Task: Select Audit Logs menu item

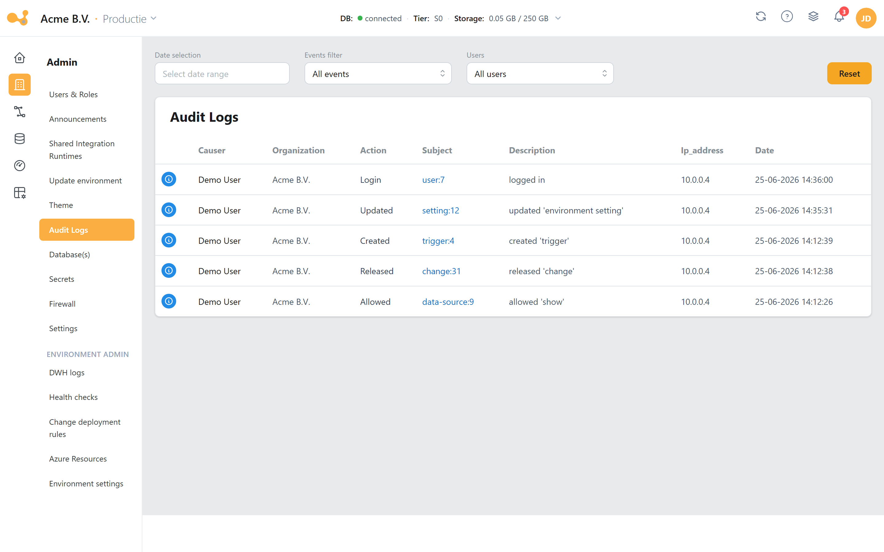Action: click(x=87, y=230)
